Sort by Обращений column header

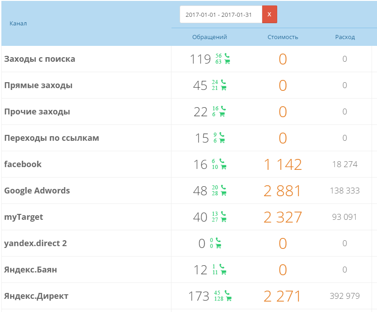point(210,37)
